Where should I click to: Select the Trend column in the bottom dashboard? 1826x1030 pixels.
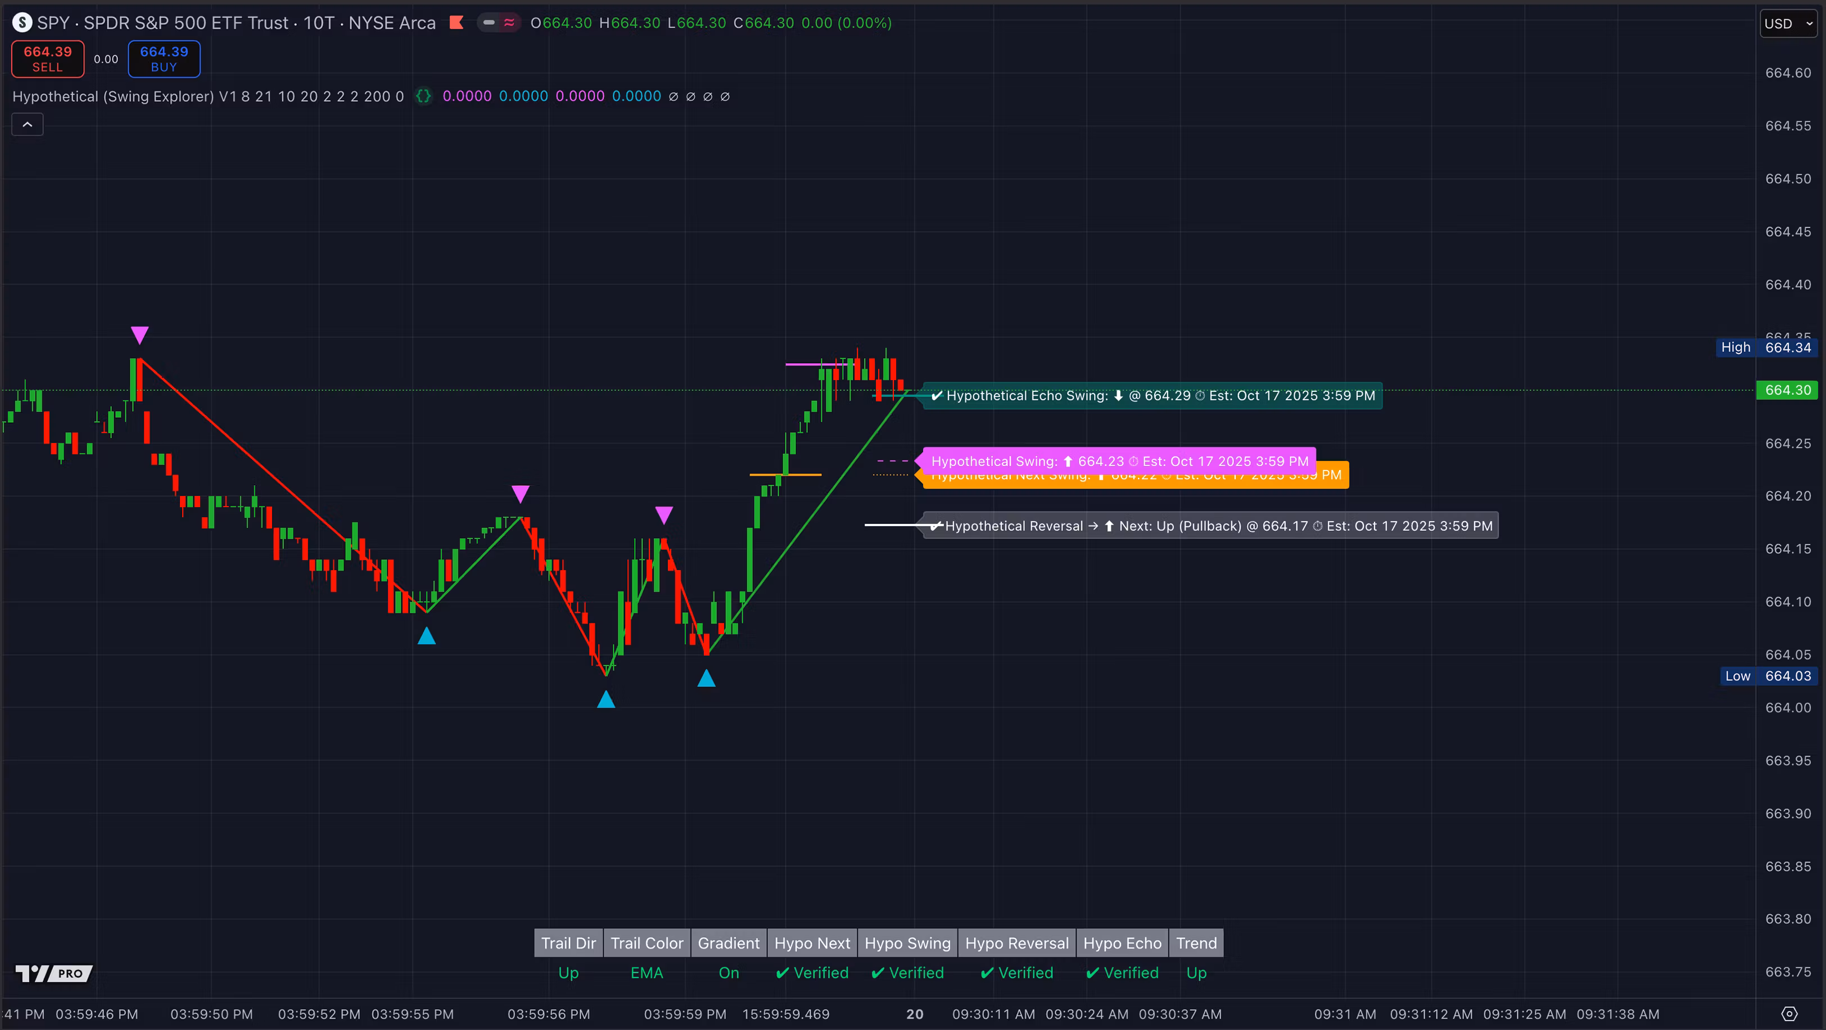[1196, 943]
